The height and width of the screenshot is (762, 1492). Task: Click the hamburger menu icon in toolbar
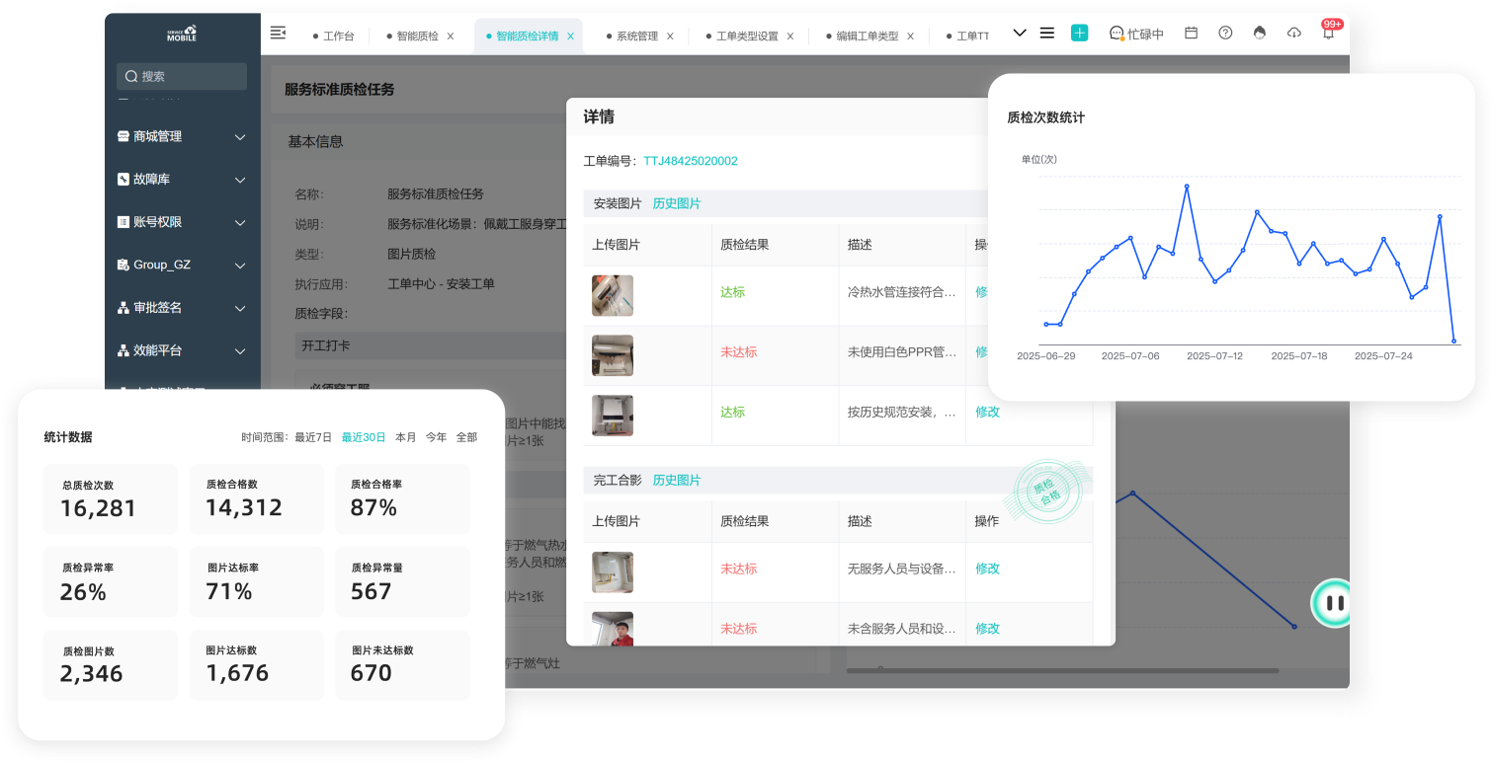(1046, 33)
